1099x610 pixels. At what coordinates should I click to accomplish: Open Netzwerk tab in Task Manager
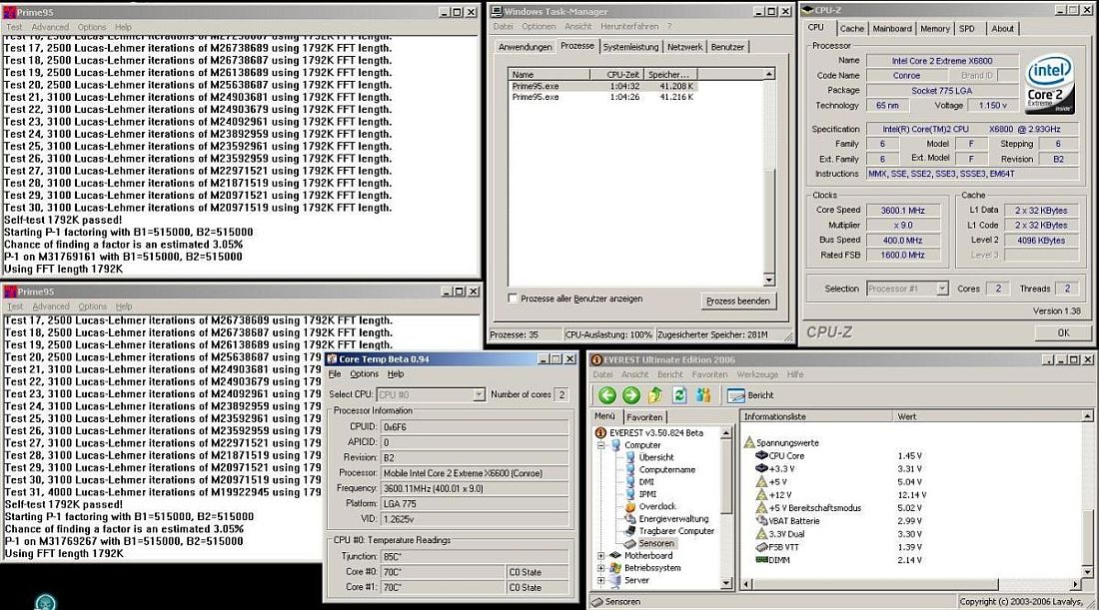(x=684, y=47)
